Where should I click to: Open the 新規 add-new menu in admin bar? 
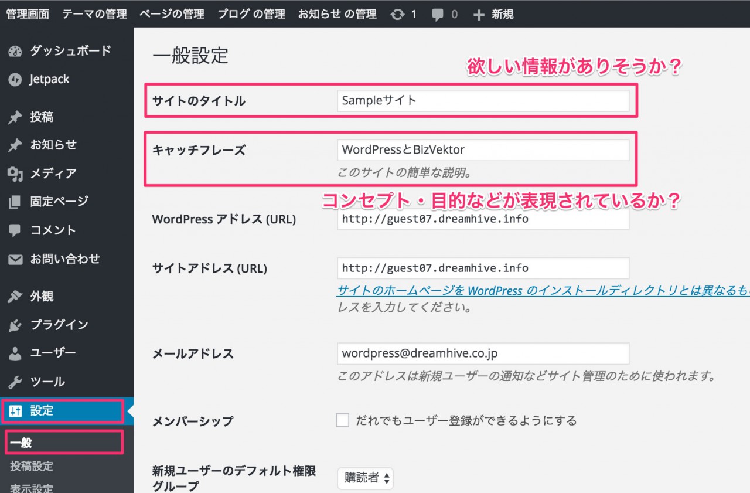(493, 15)
